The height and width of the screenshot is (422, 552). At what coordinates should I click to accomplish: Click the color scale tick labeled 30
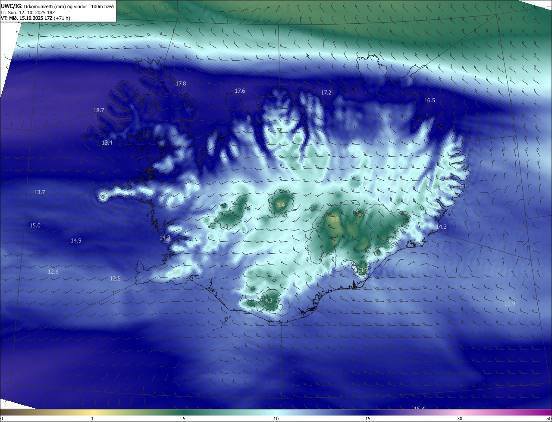point(460,419)
